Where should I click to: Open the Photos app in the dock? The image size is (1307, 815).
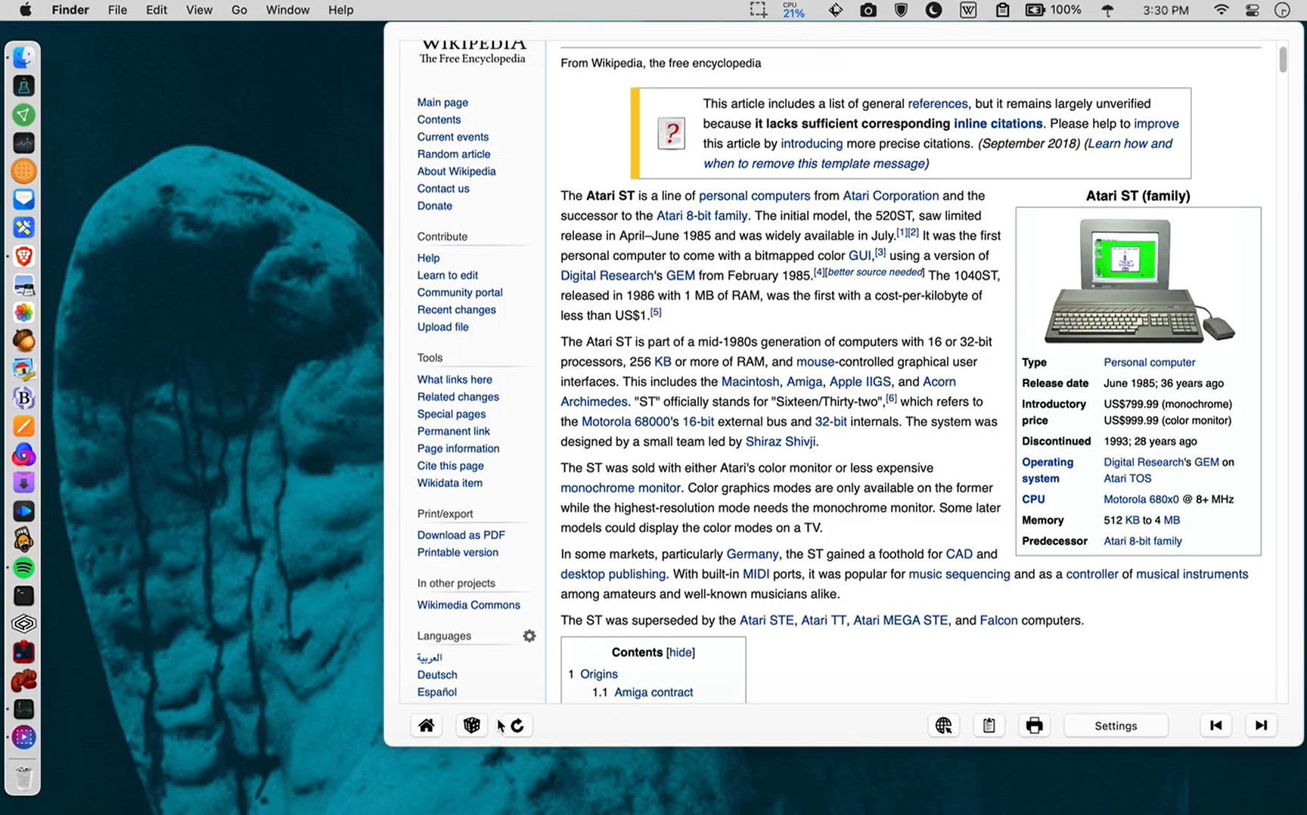(x=23, y=313)
